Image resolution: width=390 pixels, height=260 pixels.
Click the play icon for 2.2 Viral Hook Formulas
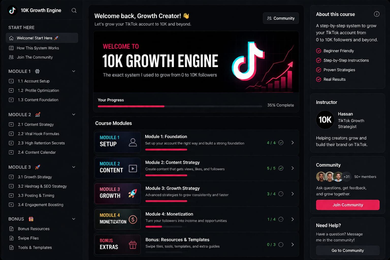coord(11,134)
